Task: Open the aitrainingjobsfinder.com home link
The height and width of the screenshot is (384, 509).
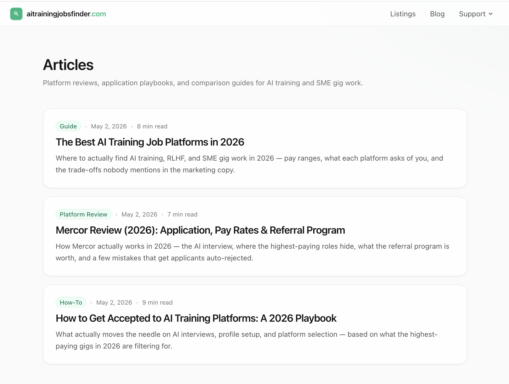Action: point(66,14)
